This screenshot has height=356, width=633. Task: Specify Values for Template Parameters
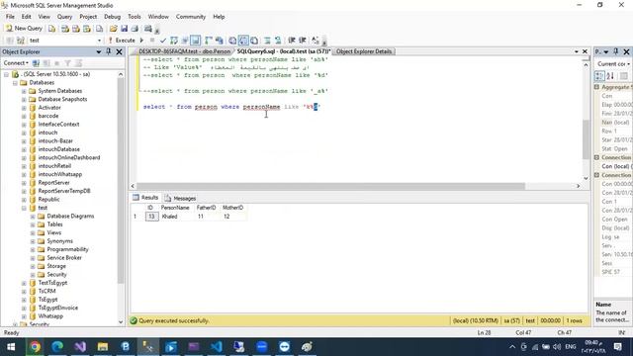click(316, 41)
